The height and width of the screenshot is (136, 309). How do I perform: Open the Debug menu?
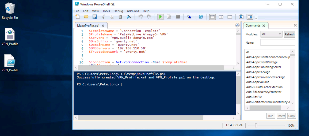click(118, 11)
